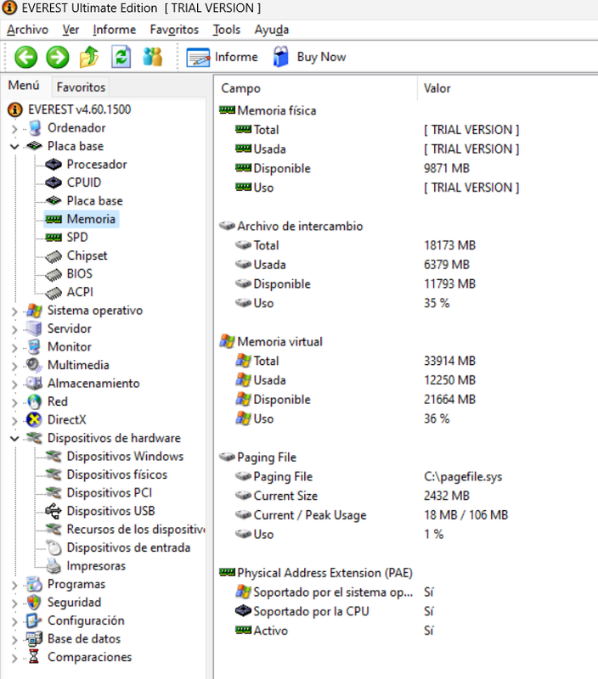Select Dispositivos PCI in the tree

pyautogui.click(x=110, y=493)
